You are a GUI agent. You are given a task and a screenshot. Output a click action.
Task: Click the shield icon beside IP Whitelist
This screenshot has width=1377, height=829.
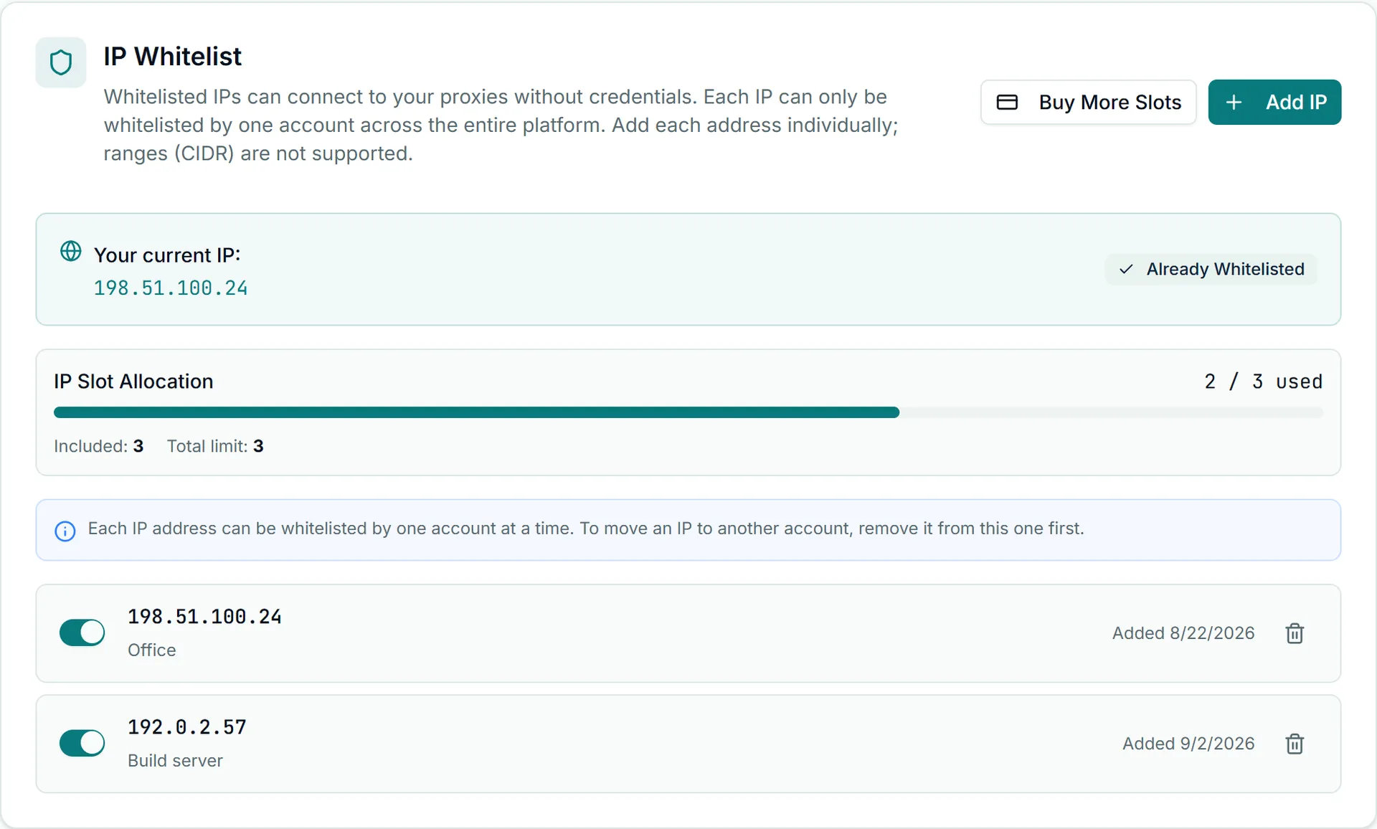(x=61, y=62)
